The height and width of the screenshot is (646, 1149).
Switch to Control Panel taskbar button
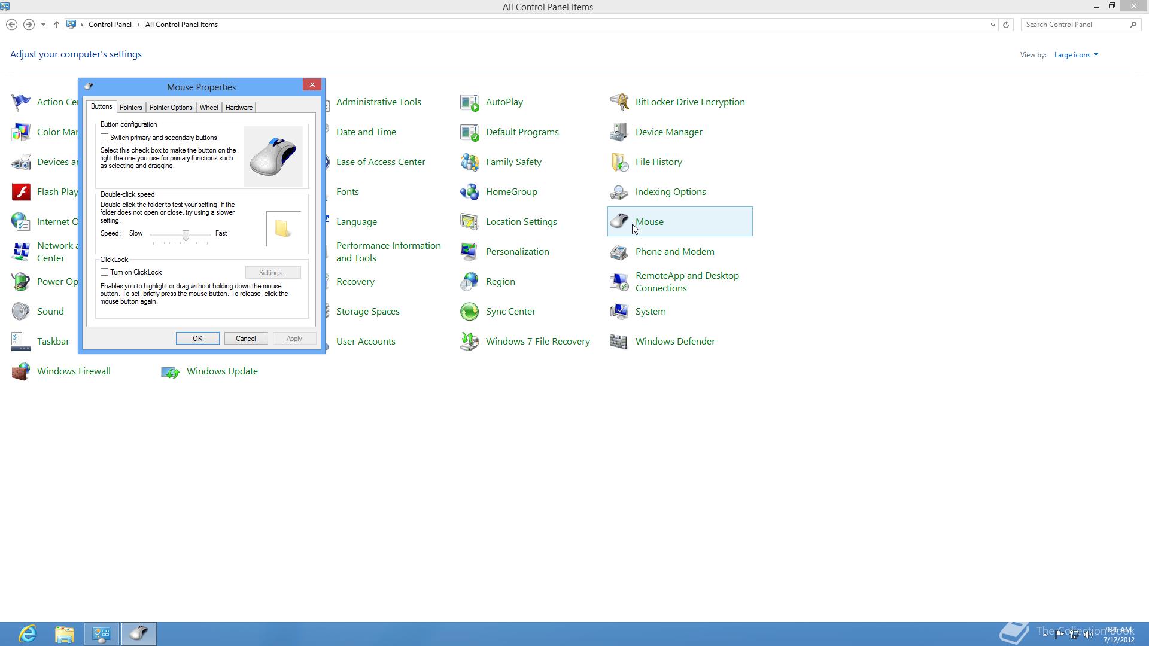pyautogui.click(x=102, y=634)
